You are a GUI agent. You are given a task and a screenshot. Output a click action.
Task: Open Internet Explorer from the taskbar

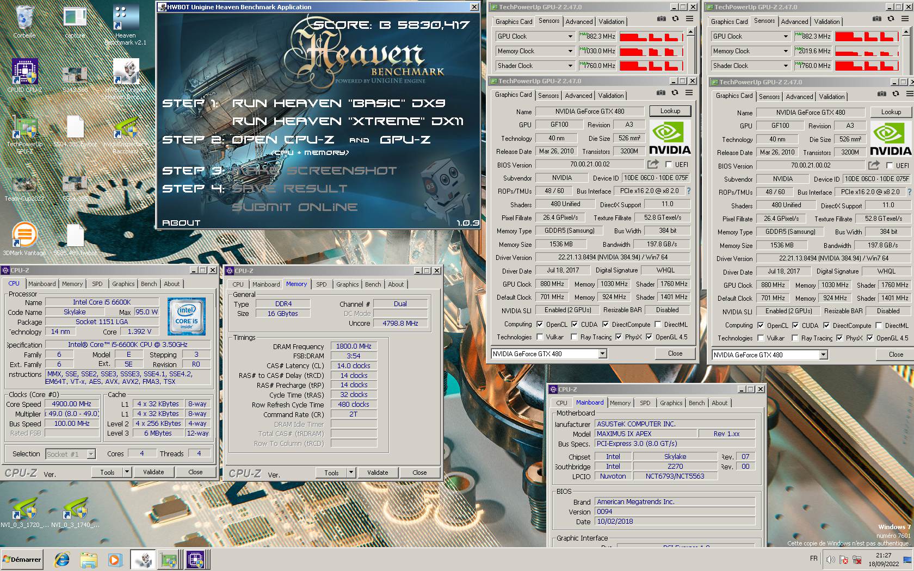63,560
